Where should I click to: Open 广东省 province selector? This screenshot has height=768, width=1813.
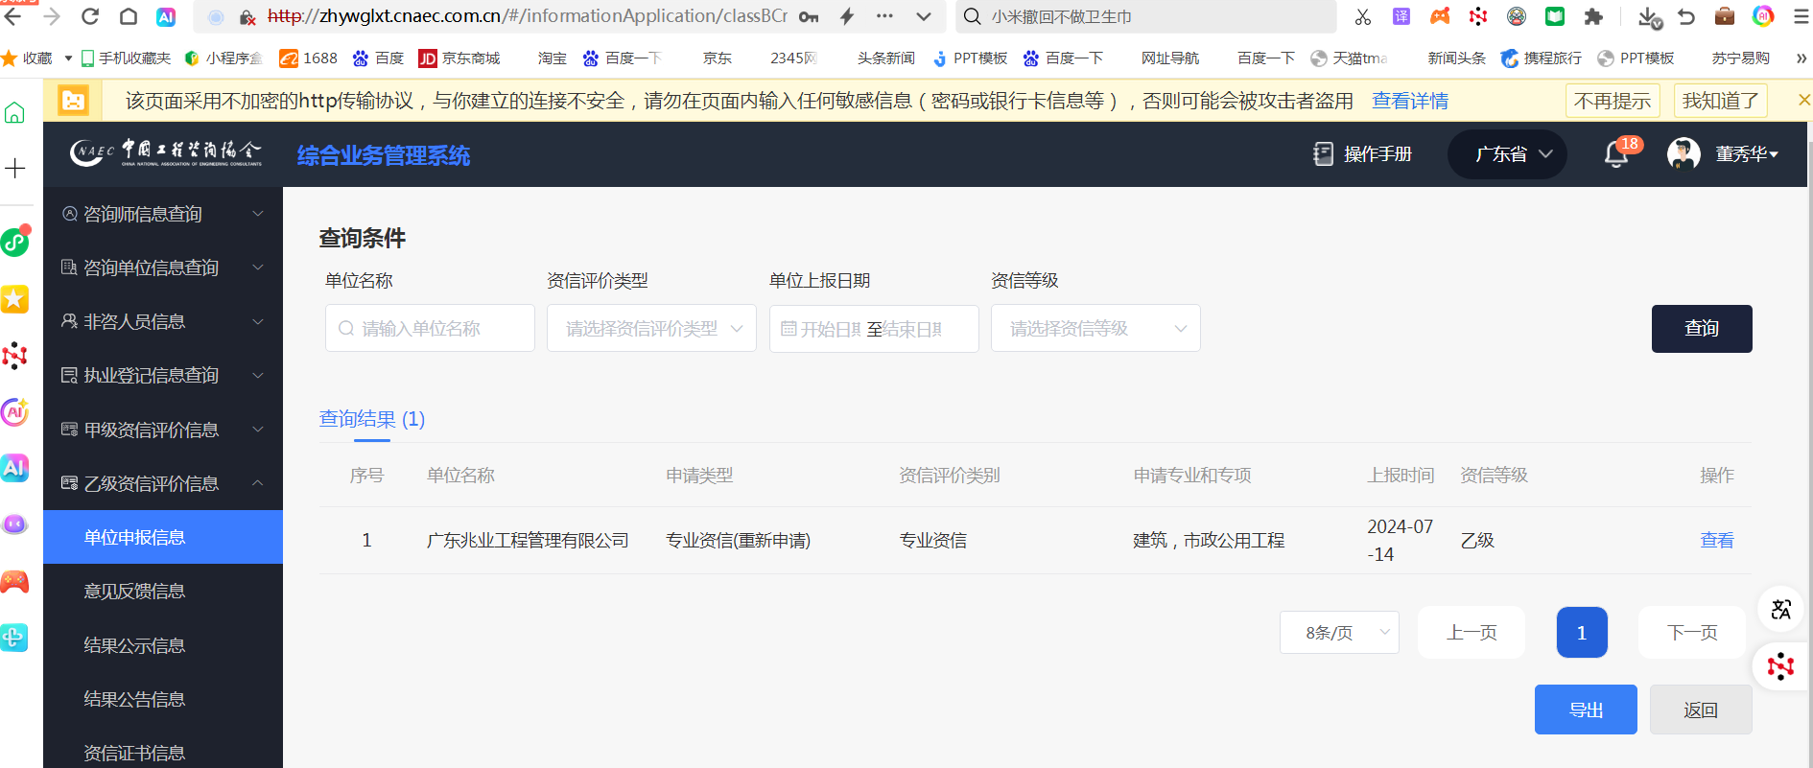[1507, 153]
